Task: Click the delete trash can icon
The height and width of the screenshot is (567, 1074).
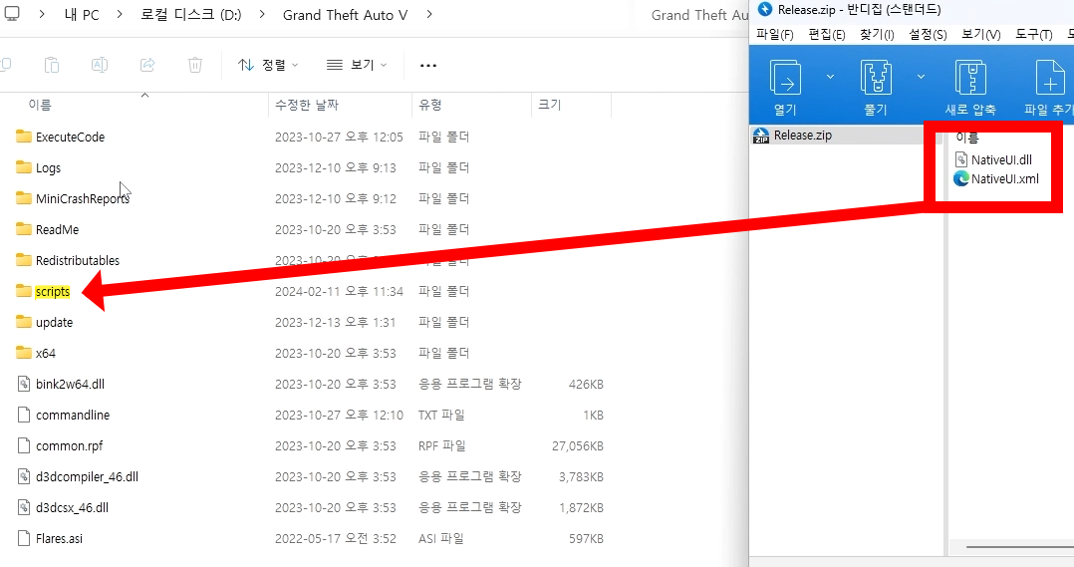Action: pos(195,65)
